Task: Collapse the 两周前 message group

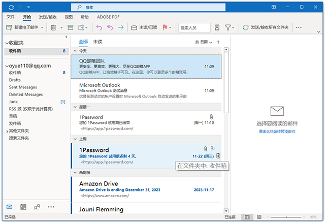Action: click(x=75, y=172)
